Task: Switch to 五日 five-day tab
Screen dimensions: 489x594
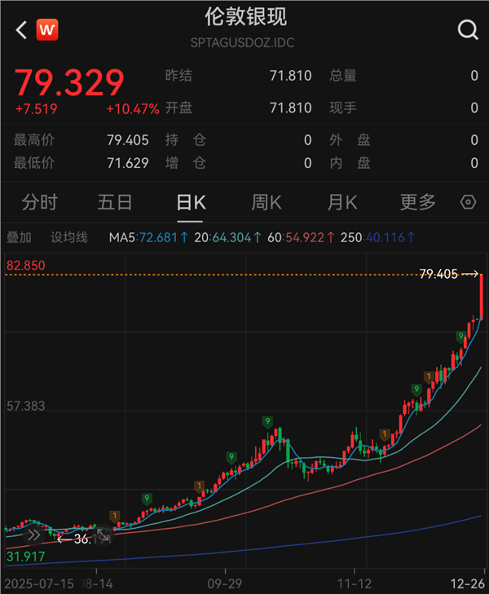Action: tap(115, 202)
